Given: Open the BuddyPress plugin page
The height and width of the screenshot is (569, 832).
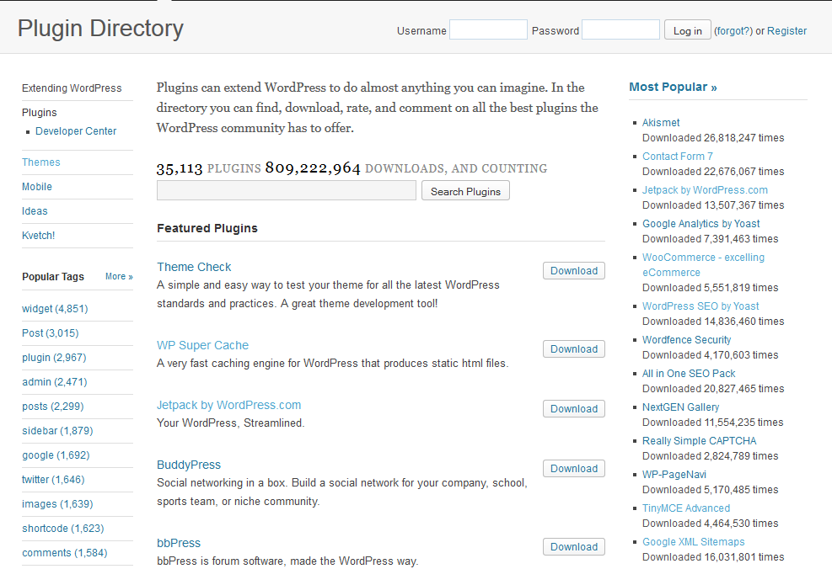Looking at the screenshot, I should (x=189, y=465).
